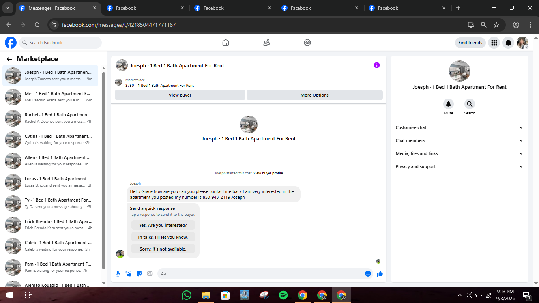Bookmark this page with star icon

(496, 25)
